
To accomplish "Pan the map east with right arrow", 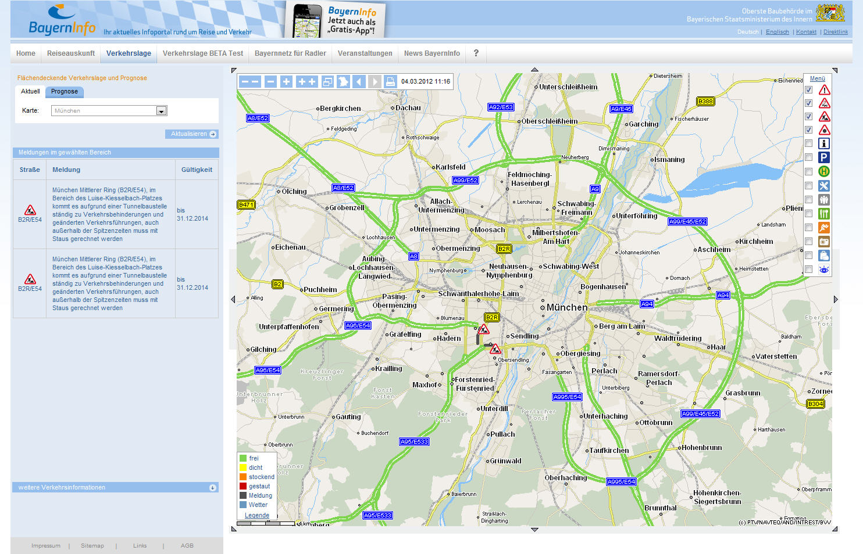I will (836, 300).
